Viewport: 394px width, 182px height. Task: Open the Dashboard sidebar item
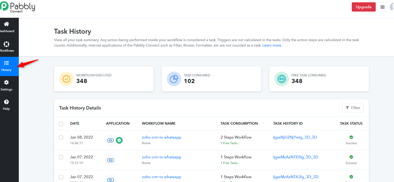click(x=6, y=27)
